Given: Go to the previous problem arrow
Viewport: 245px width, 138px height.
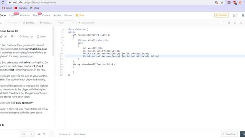Looking at the screenshot, I should 32,134.
